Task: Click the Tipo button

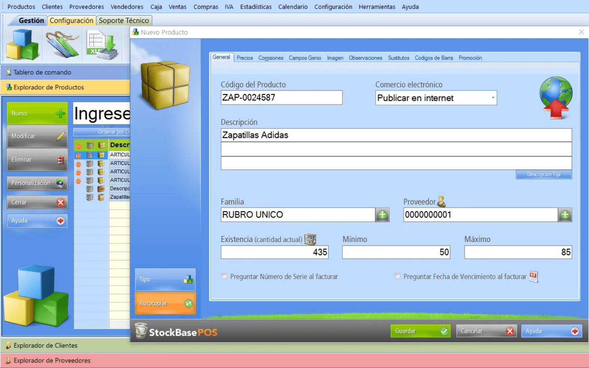Action: pos(165,280)
